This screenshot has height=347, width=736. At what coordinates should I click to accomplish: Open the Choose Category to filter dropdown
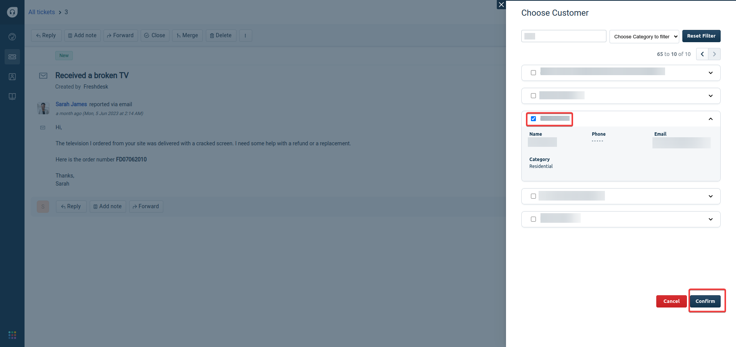pos(644,36)
